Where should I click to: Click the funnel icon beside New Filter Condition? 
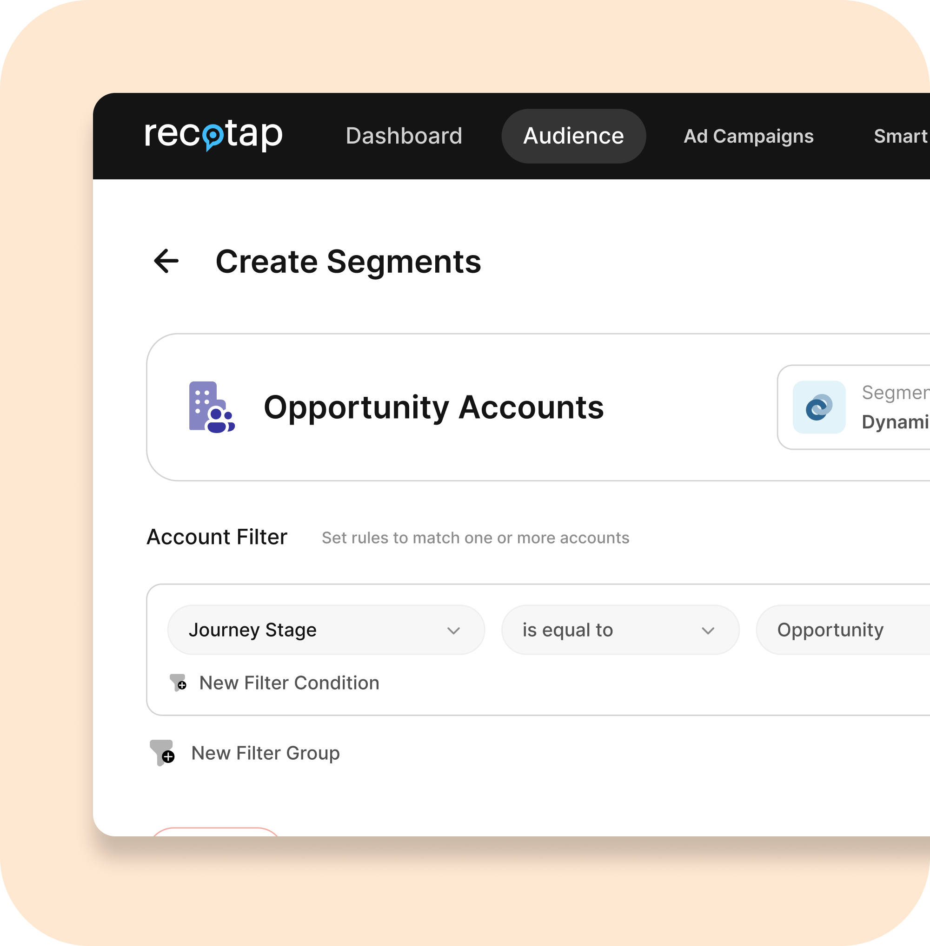tap(177, 683)
